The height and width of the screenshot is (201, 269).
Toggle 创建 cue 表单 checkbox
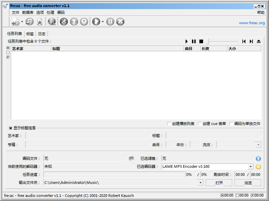(x=199, y=124)
